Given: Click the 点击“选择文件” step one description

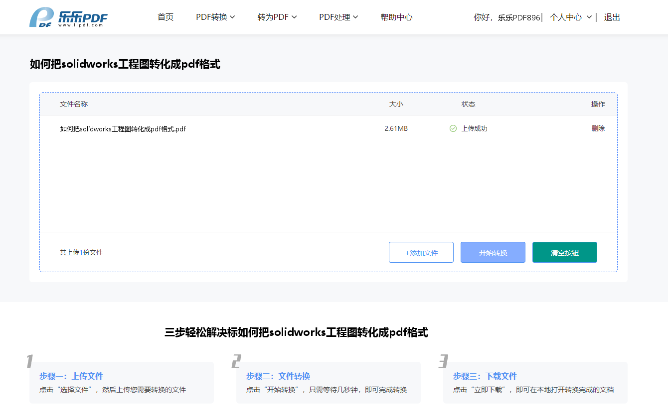Looking at the screenshot, I should (113, 390).
